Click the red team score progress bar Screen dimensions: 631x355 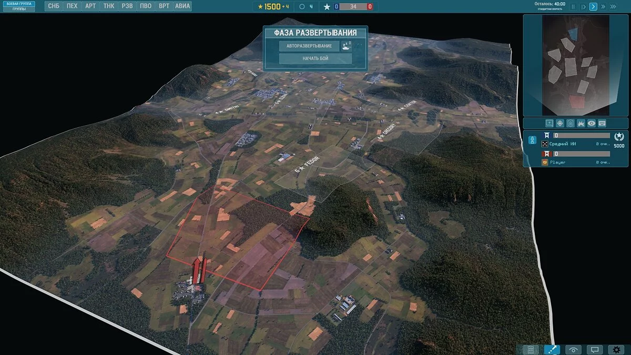[582, 154]
